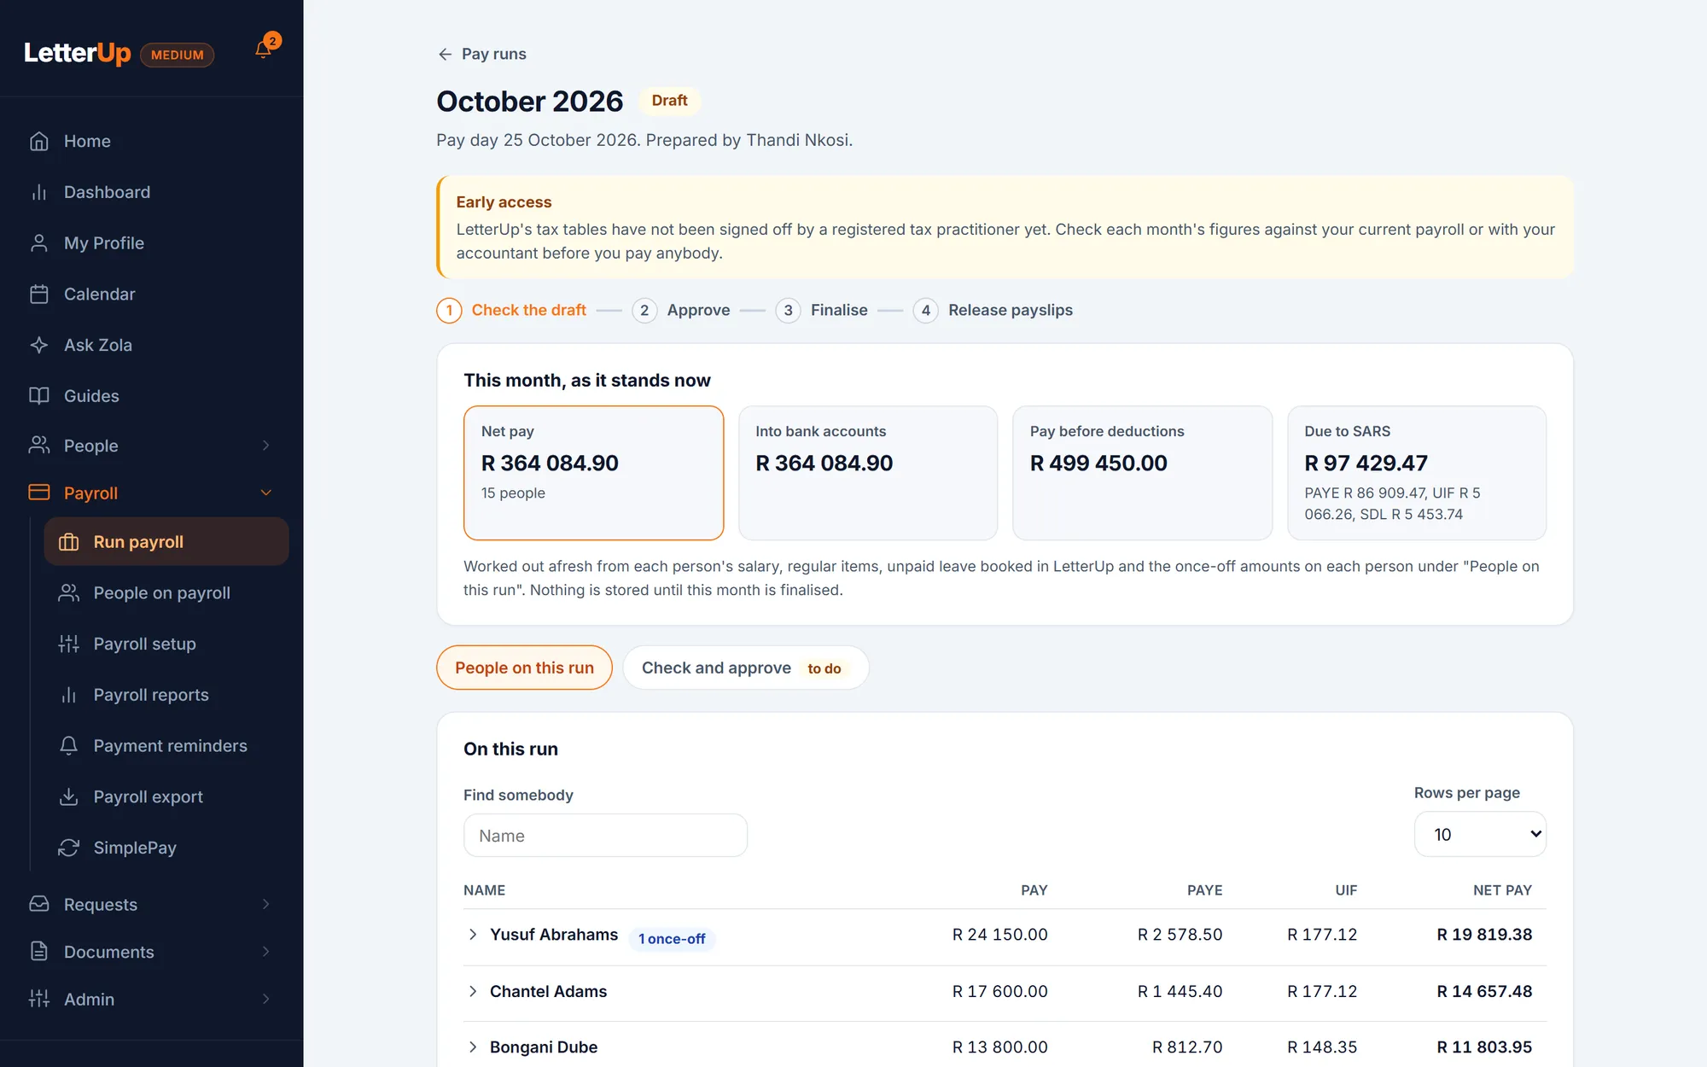Expand the Requests section chevron
The height and width of the screenshot is (1067, 1707).
[x=265, y=904]
